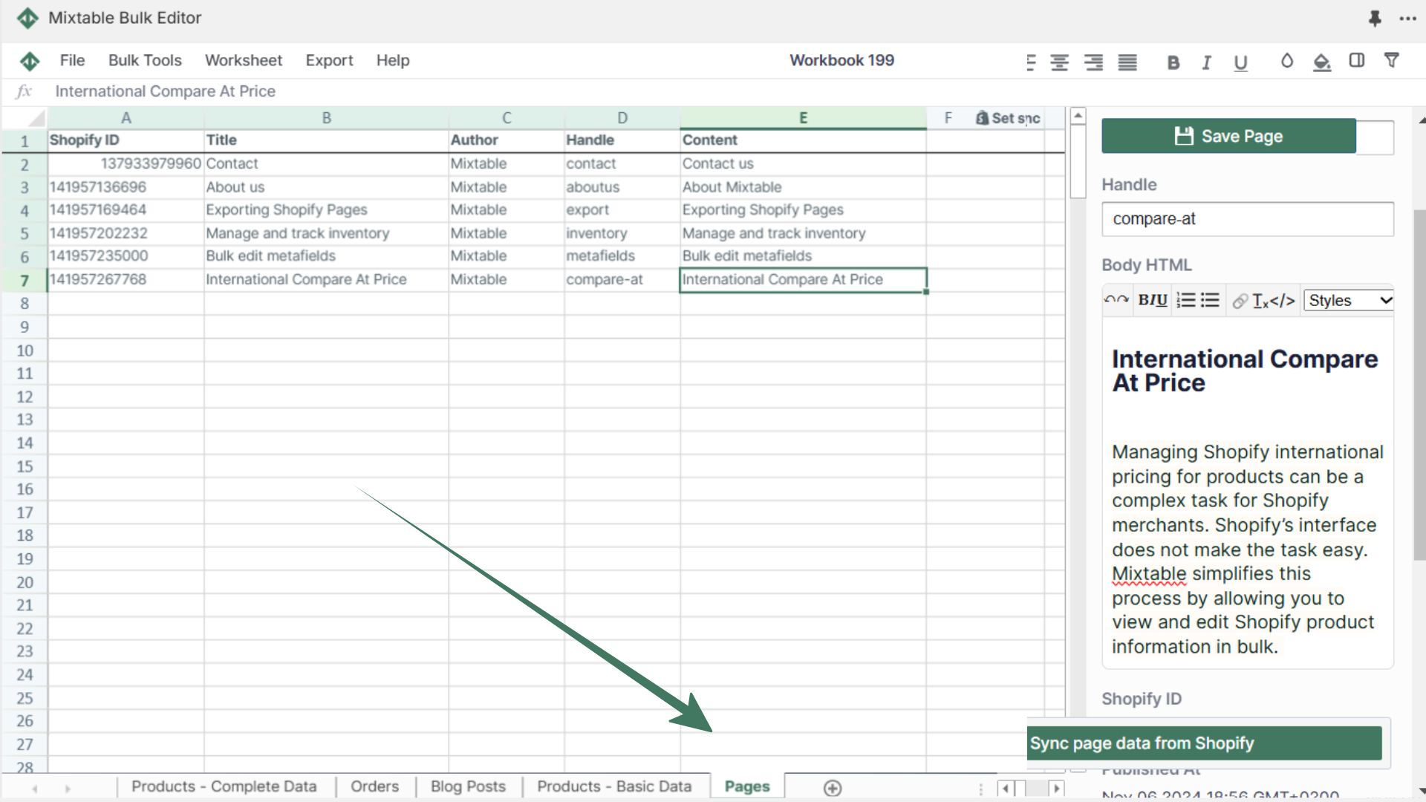The height and width of the screenshot is (802, 1426).
Task: Click the link insertion icon
Action: pos(1238,301)
